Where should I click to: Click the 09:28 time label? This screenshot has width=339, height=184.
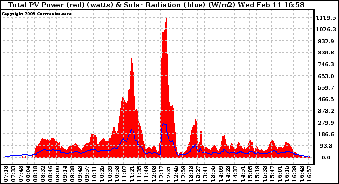click(72, 174)
